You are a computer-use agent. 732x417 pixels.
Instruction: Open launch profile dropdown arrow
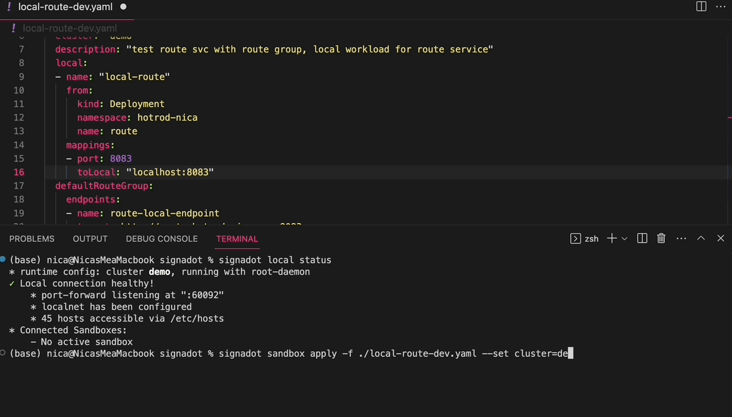[x=624, y=238]
